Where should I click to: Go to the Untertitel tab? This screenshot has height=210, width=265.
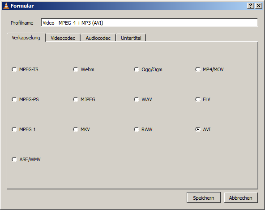point(131,38)
